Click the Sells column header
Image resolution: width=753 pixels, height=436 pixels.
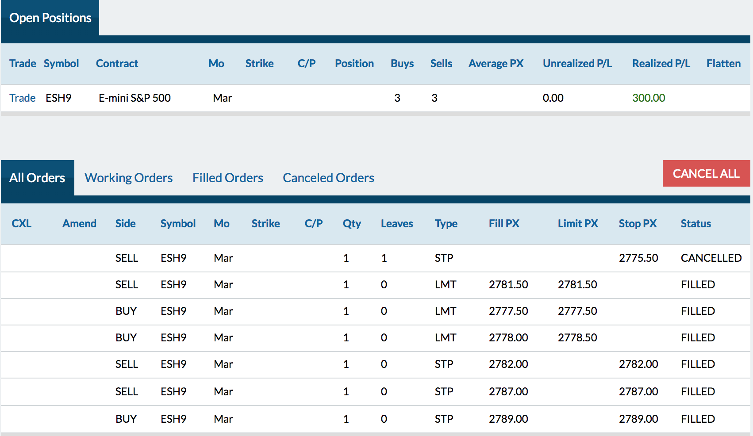coord(441,64)
